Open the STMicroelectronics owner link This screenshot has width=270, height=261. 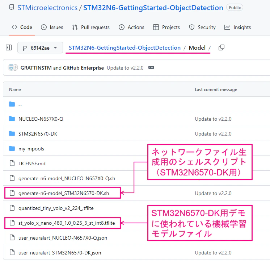click(x=47, y=8)
